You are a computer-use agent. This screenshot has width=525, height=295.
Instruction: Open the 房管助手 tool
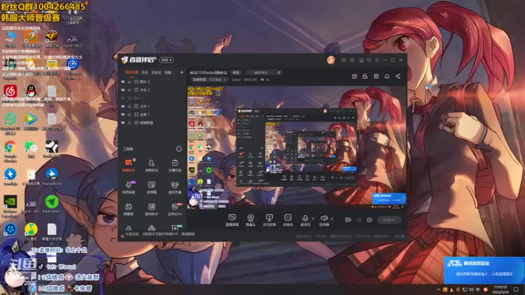click(152, 165)
